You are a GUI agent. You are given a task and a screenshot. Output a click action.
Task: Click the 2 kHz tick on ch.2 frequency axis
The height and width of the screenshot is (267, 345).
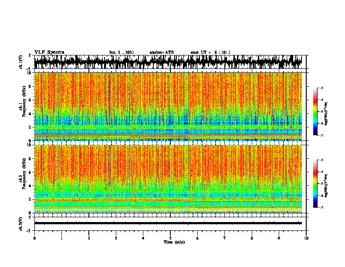click(x=30, y=199)
